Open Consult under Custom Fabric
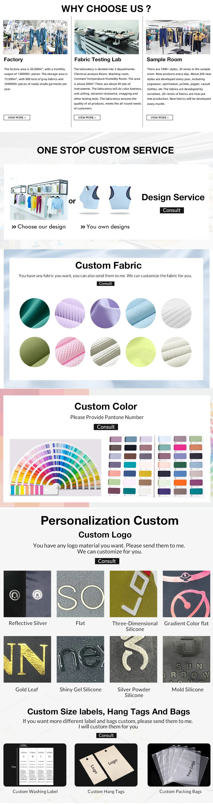 (x=105, y=283)
